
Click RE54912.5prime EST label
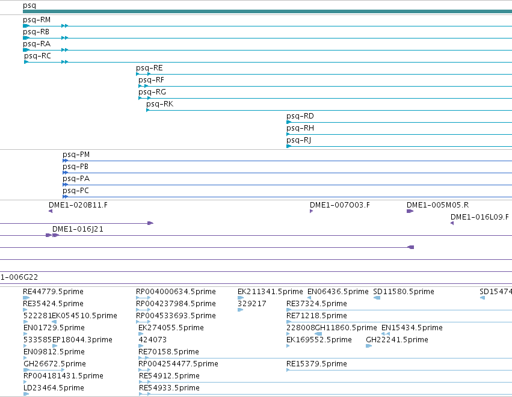pos(169,376)
